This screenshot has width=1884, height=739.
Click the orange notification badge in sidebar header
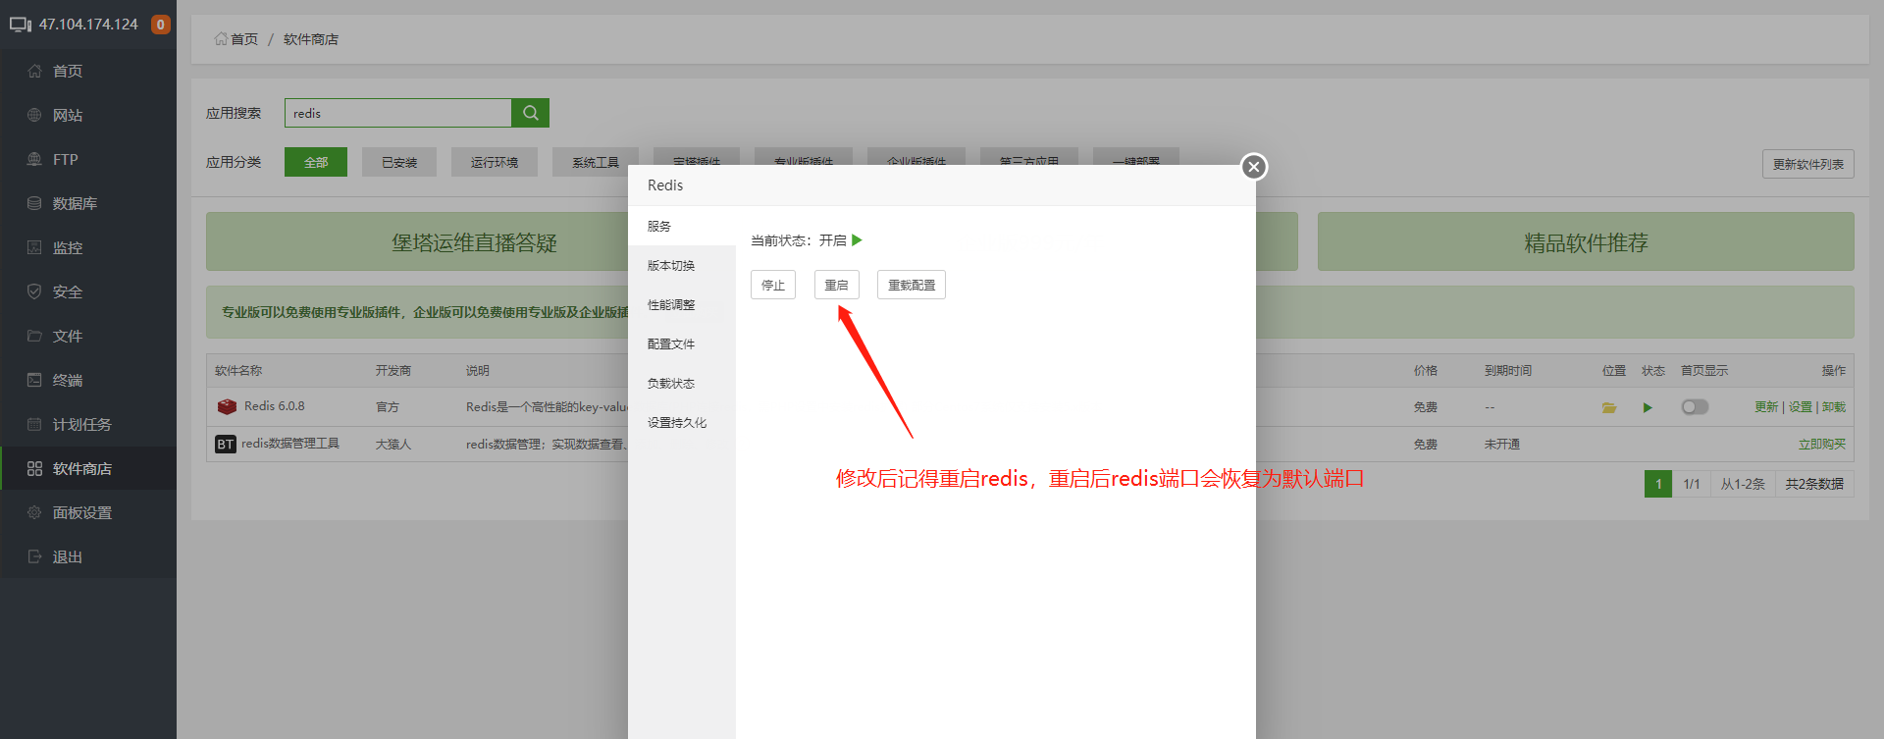pyautogui.click(x=160, y=25)
